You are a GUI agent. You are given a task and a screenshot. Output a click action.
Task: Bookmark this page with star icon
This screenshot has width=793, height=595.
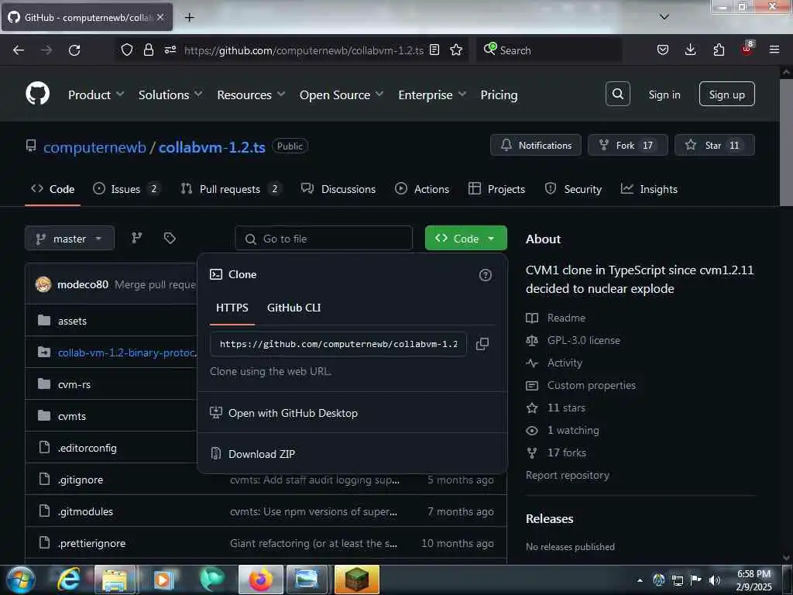[455, 50]
